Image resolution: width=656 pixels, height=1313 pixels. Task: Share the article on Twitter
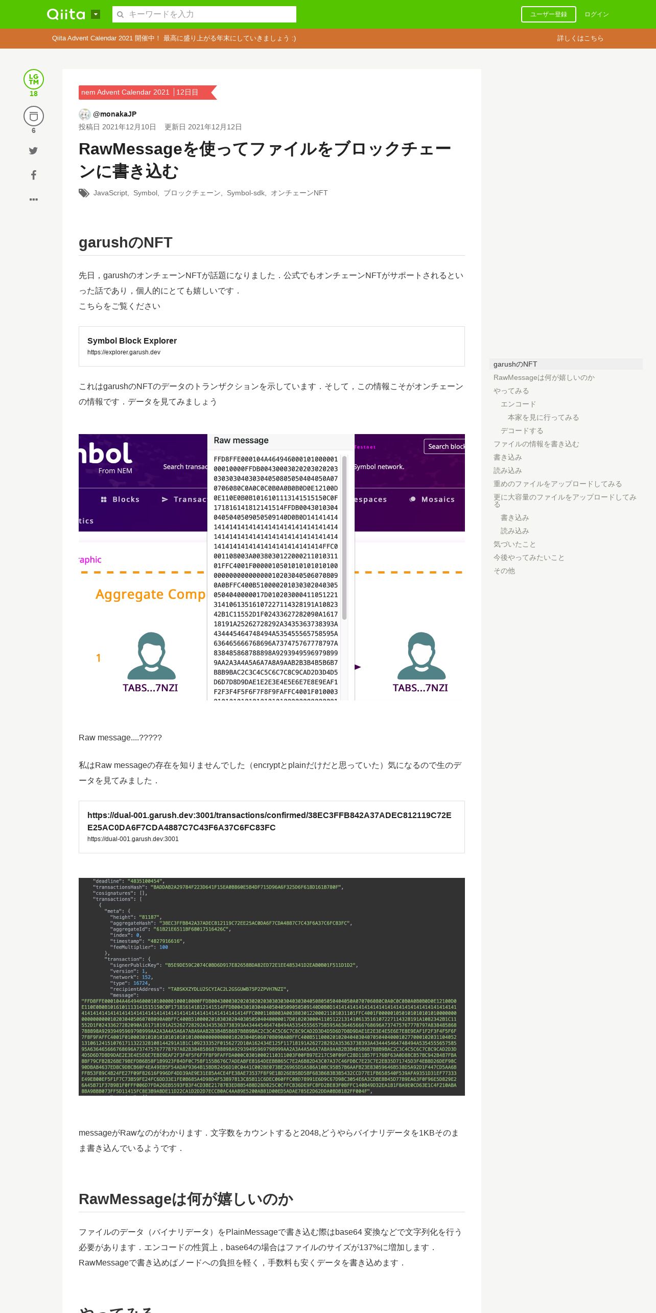pos(33,151)
